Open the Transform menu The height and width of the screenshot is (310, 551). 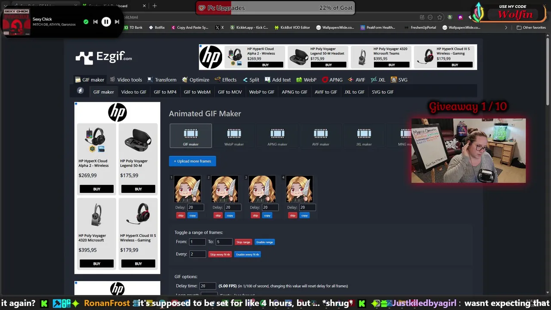pos(162,80)
